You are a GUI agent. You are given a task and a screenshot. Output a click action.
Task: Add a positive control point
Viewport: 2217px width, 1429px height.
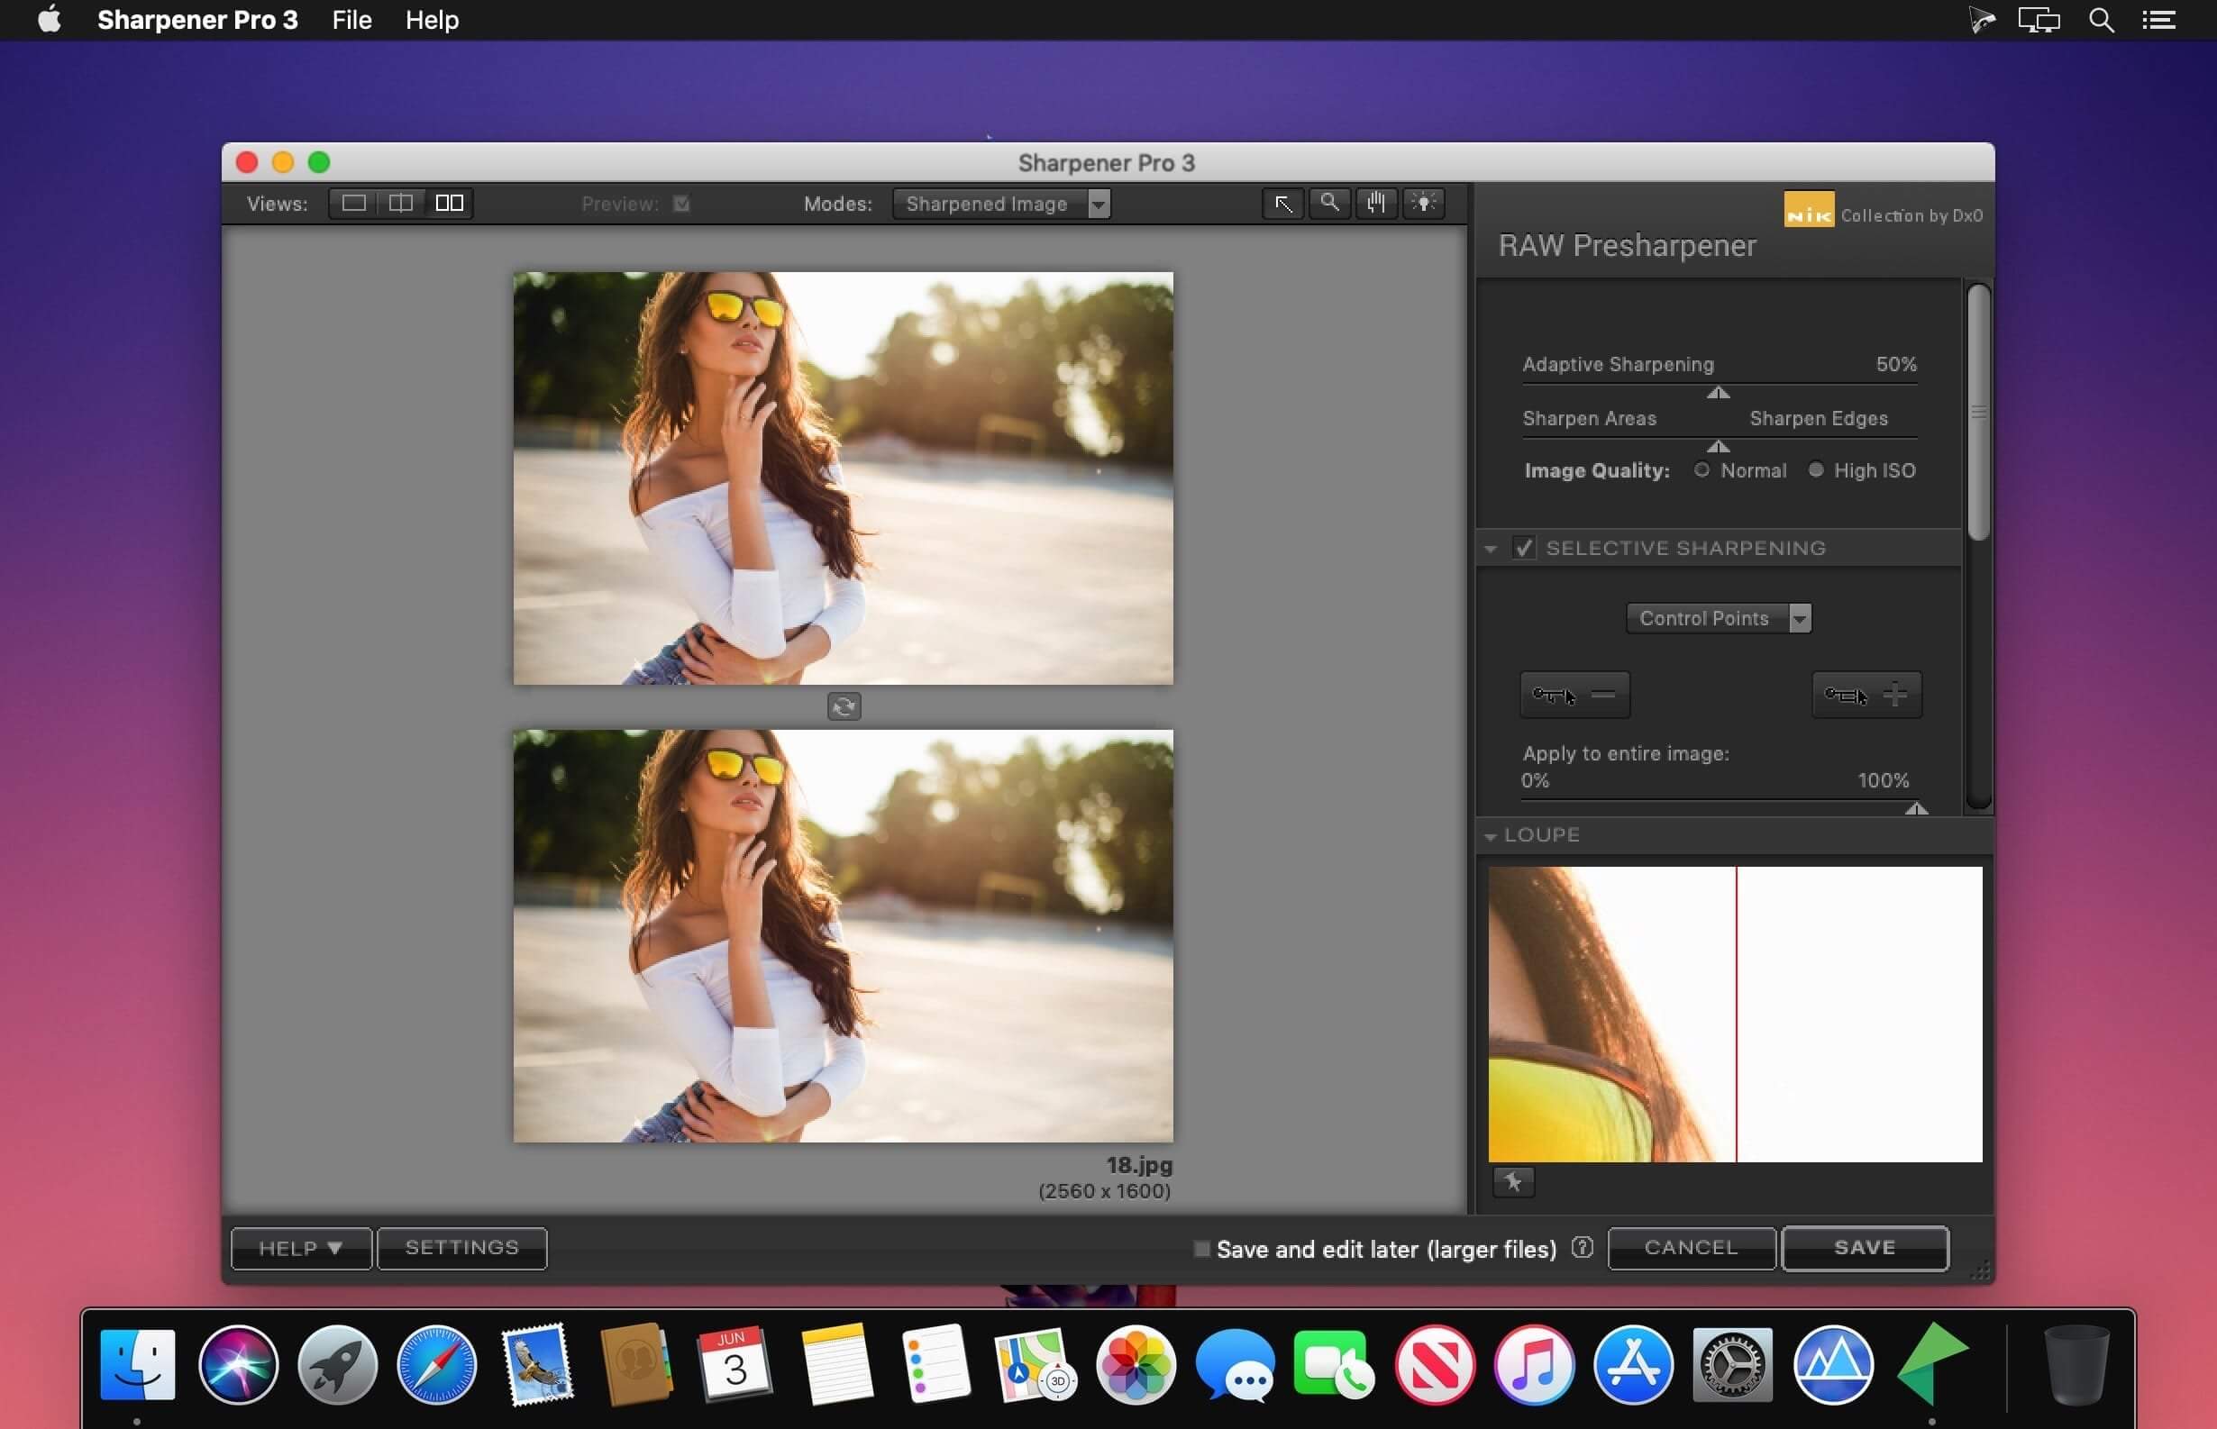[x=1866, y=695]
